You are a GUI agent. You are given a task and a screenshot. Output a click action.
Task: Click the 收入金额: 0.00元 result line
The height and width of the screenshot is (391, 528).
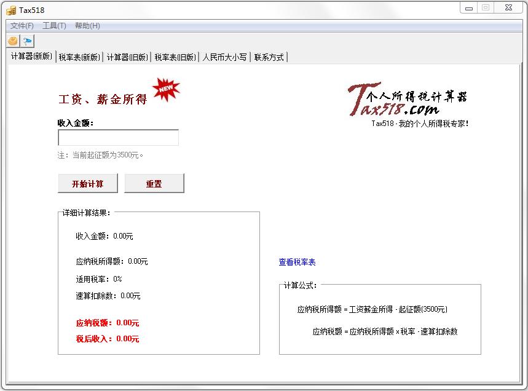(x=104, y=236)
